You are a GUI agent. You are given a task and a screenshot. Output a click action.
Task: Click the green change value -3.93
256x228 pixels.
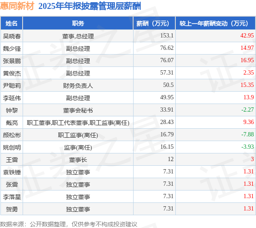coord(247,147)
